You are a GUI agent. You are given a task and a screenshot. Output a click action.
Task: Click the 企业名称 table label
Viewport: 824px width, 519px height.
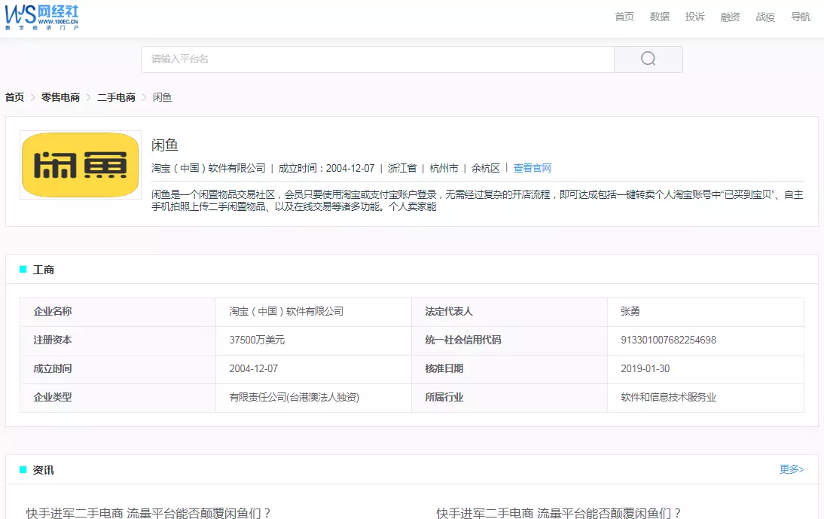53,312
